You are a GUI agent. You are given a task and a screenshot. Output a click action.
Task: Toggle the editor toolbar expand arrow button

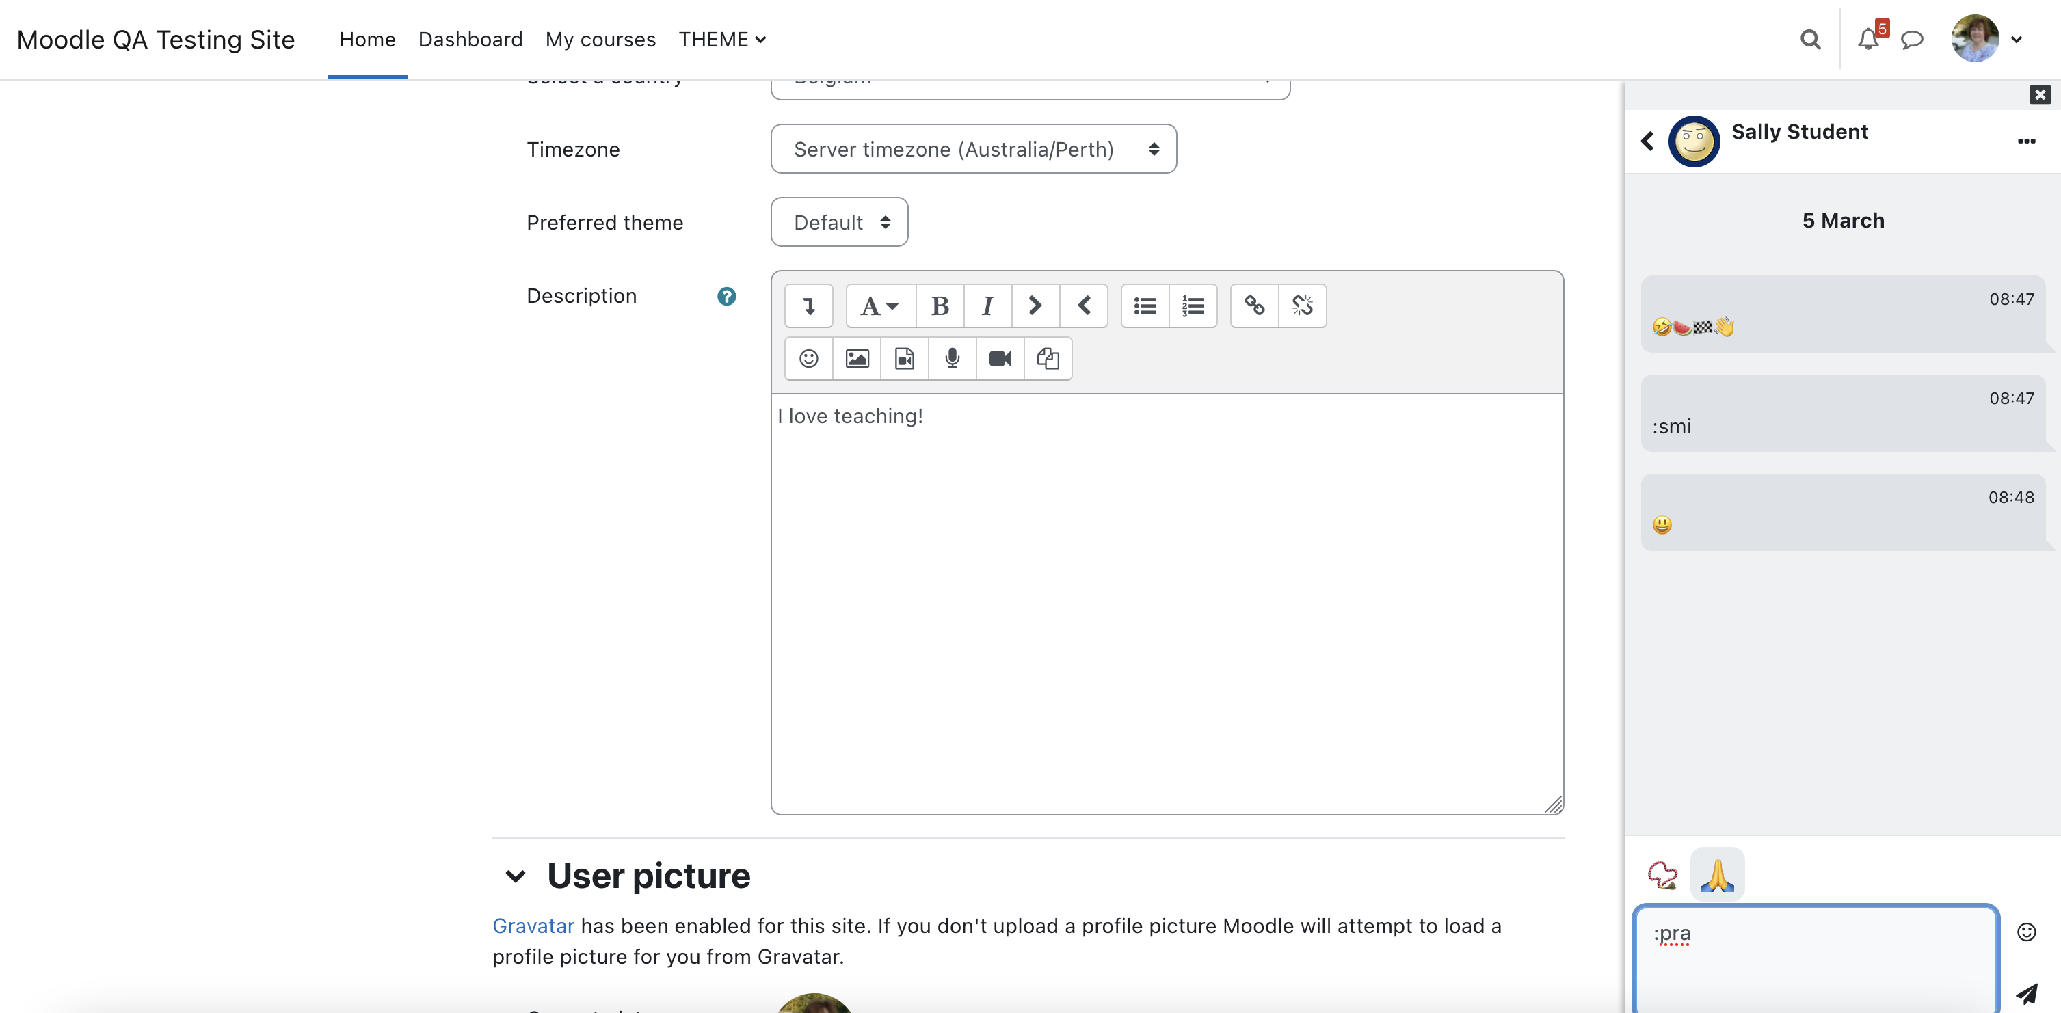point(808,306)
